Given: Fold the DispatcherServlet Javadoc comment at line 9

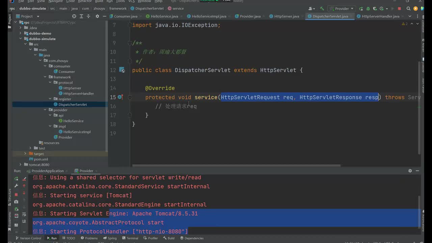Looking at the screenshot, I should click(129, 43).
